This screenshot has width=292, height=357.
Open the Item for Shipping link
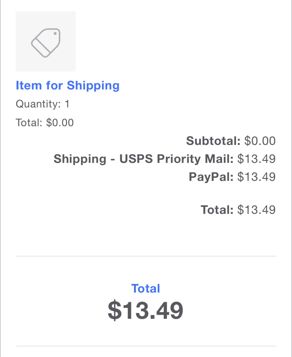click(68, 86)
